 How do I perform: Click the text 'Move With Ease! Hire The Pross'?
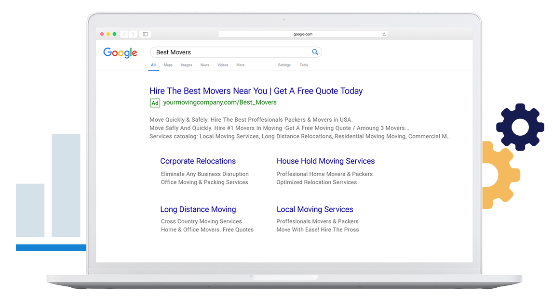click(318, 230)
